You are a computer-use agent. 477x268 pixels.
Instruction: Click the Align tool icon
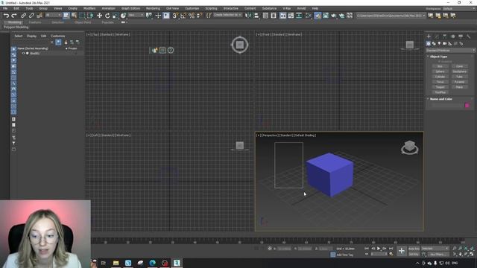point(256,16)
